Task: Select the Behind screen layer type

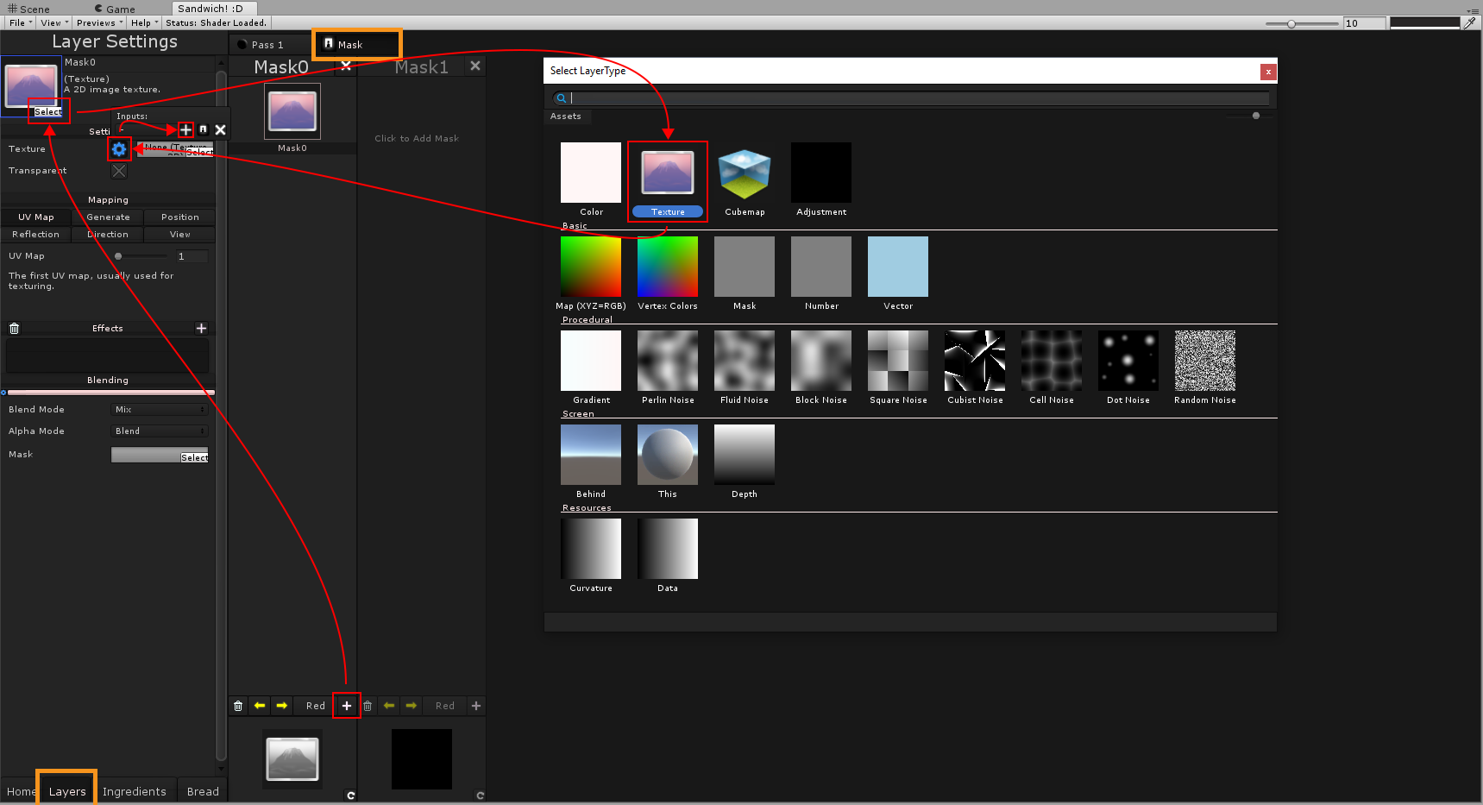Action: pyautogui.click(x=591, y=462)
